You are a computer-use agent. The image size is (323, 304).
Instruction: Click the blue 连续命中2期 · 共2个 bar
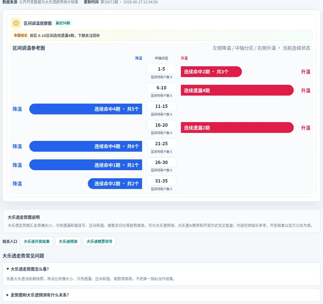point(115,184)
